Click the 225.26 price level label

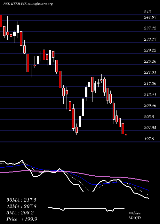coord(150,61)
